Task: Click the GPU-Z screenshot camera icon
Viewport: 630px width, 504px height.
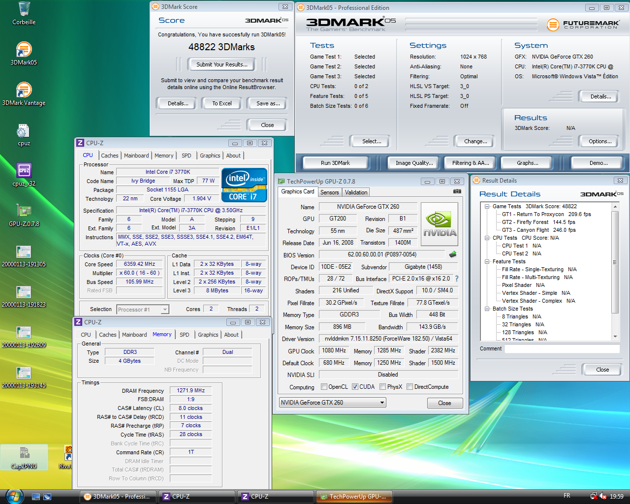Action: tap(457, 191)
